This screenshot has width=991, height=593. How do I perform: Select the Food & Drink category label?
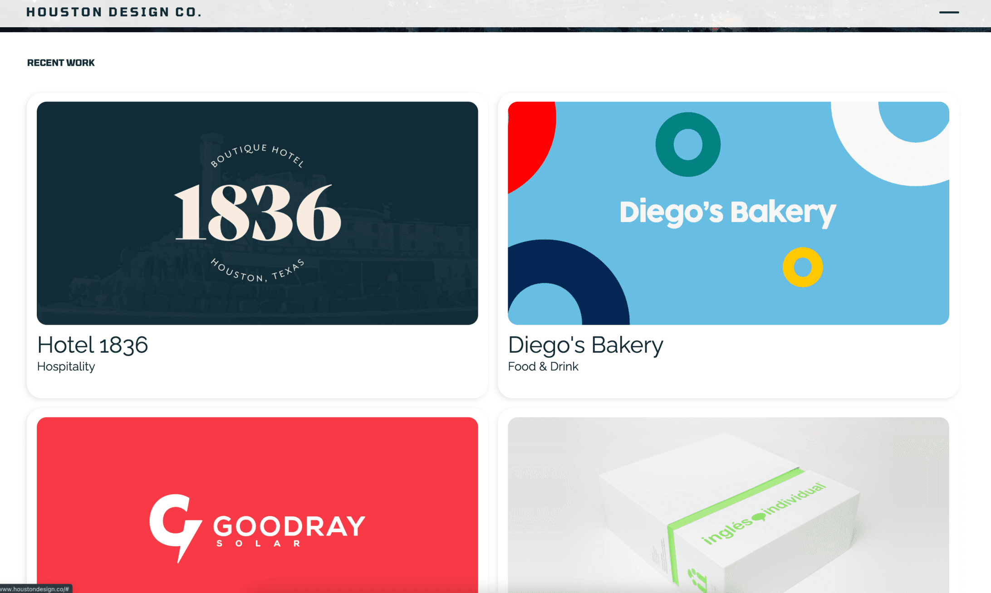(x=543, y=366)
